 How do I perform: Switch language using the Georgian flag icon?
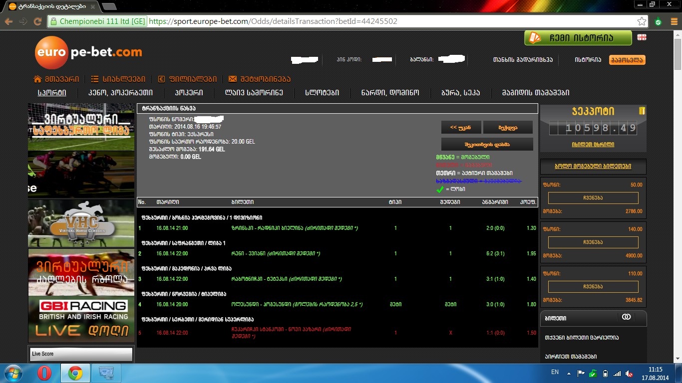click(x=642, y=37)
